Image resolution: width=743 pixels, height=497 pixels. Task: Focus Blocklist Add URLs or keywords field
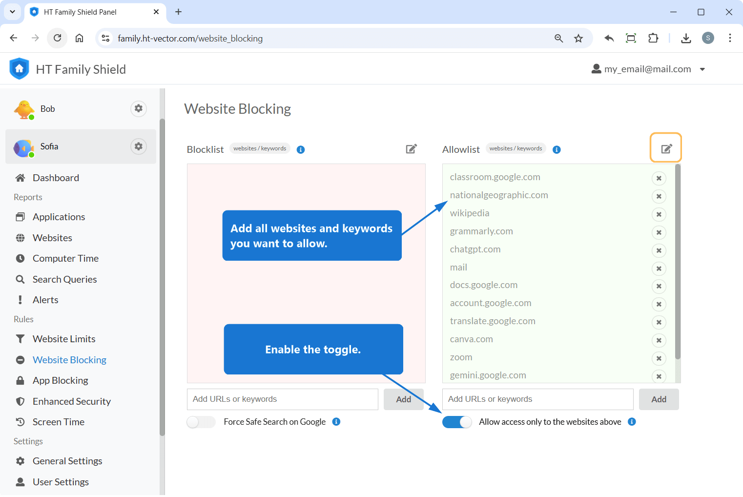[282, 399]
